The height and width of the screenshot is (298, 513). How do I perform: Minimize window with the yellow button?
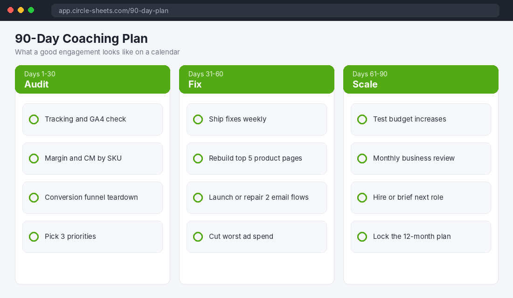pyautogui.click(x=21, y=10)
